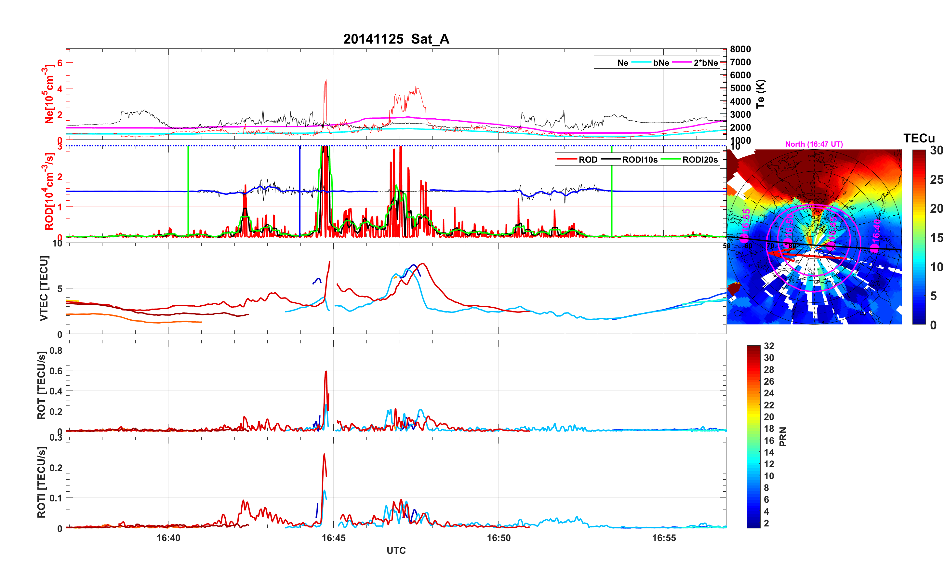Click the 16:45 tick label on time axis
944x571 pixels.
click(333, 538)
